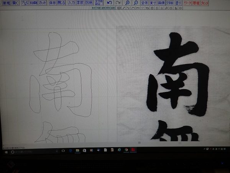The image size is (230, 173).
Task: Open File Explorer in the taskbar
Action: click(77, 150)
